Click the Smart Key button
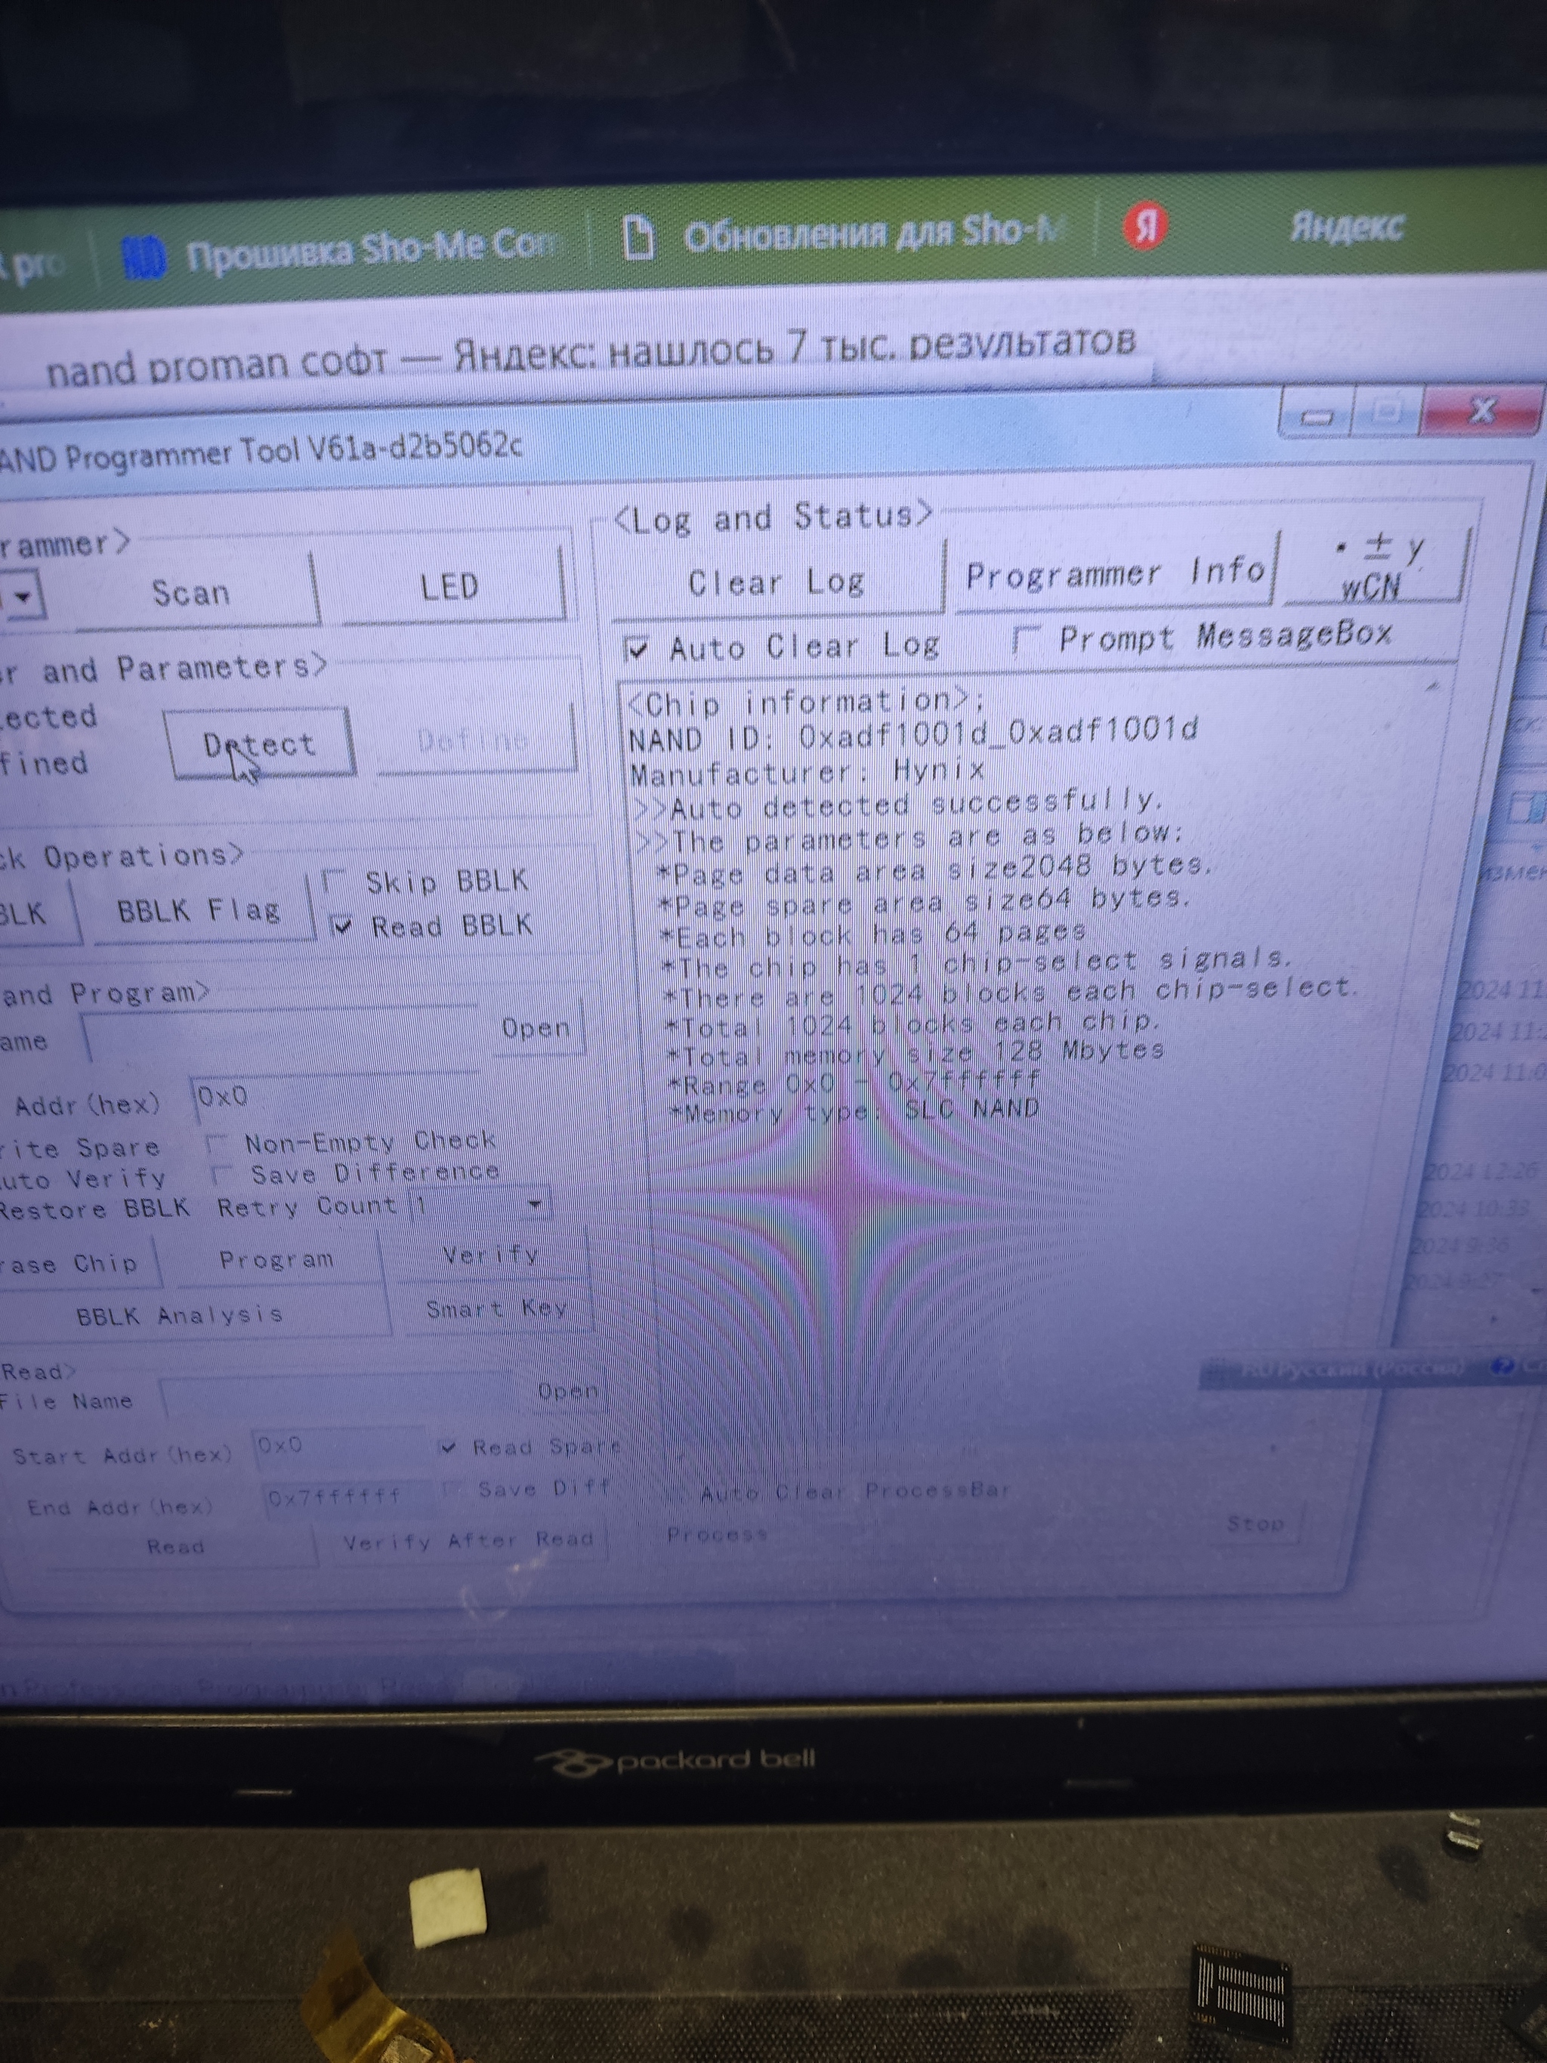 click(x=497, y=1308)
